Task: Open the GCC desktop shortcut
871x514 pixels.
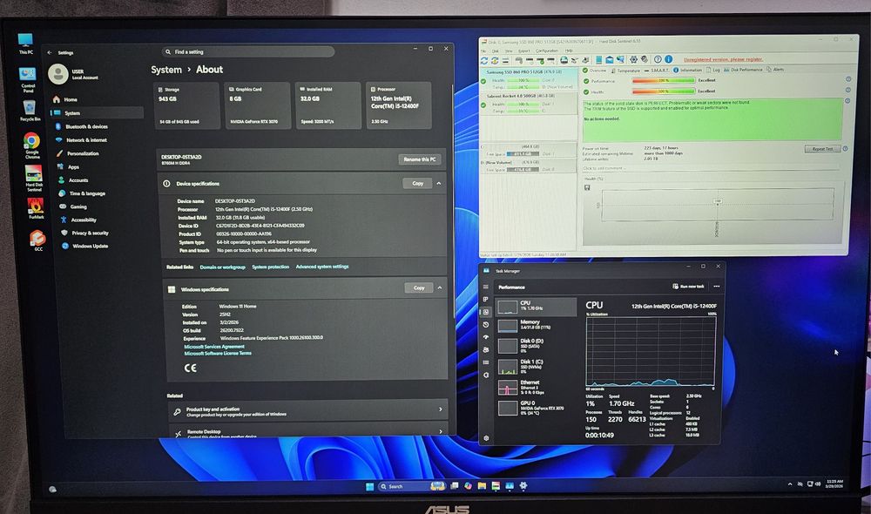Action: (x=37, y=240)
